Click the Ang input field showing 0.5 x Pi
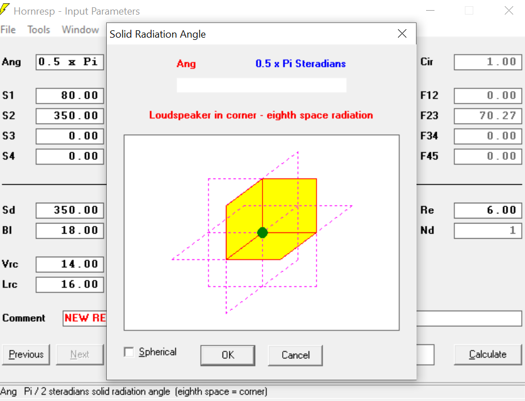The image size is (525, 401). click(x=70, y=62)
